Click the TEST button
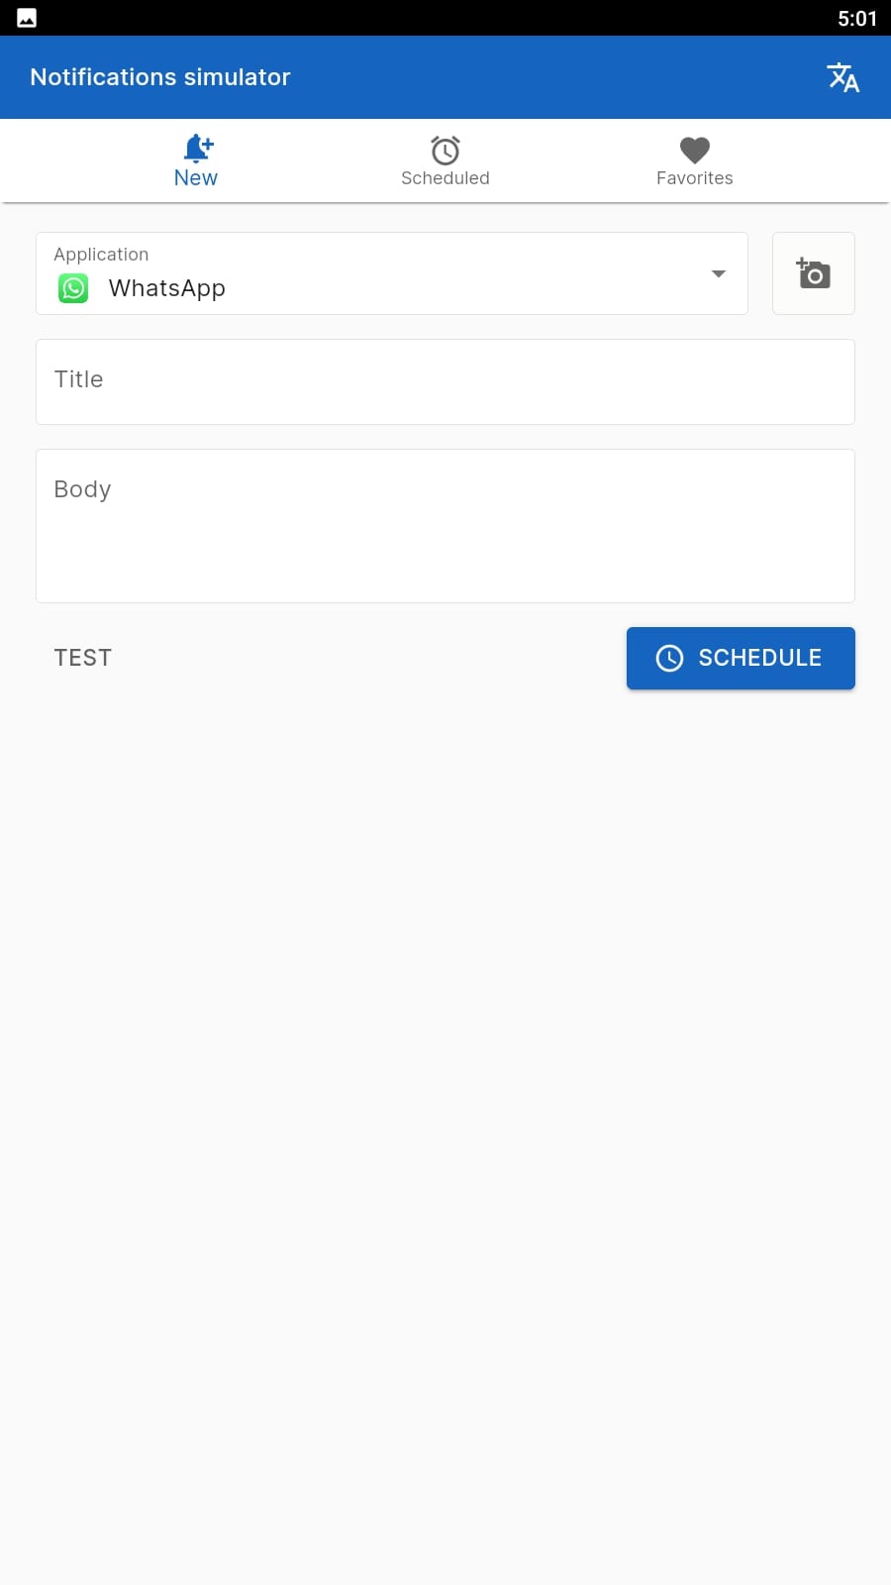891x1585 pixels. click(x=83, y=658)
